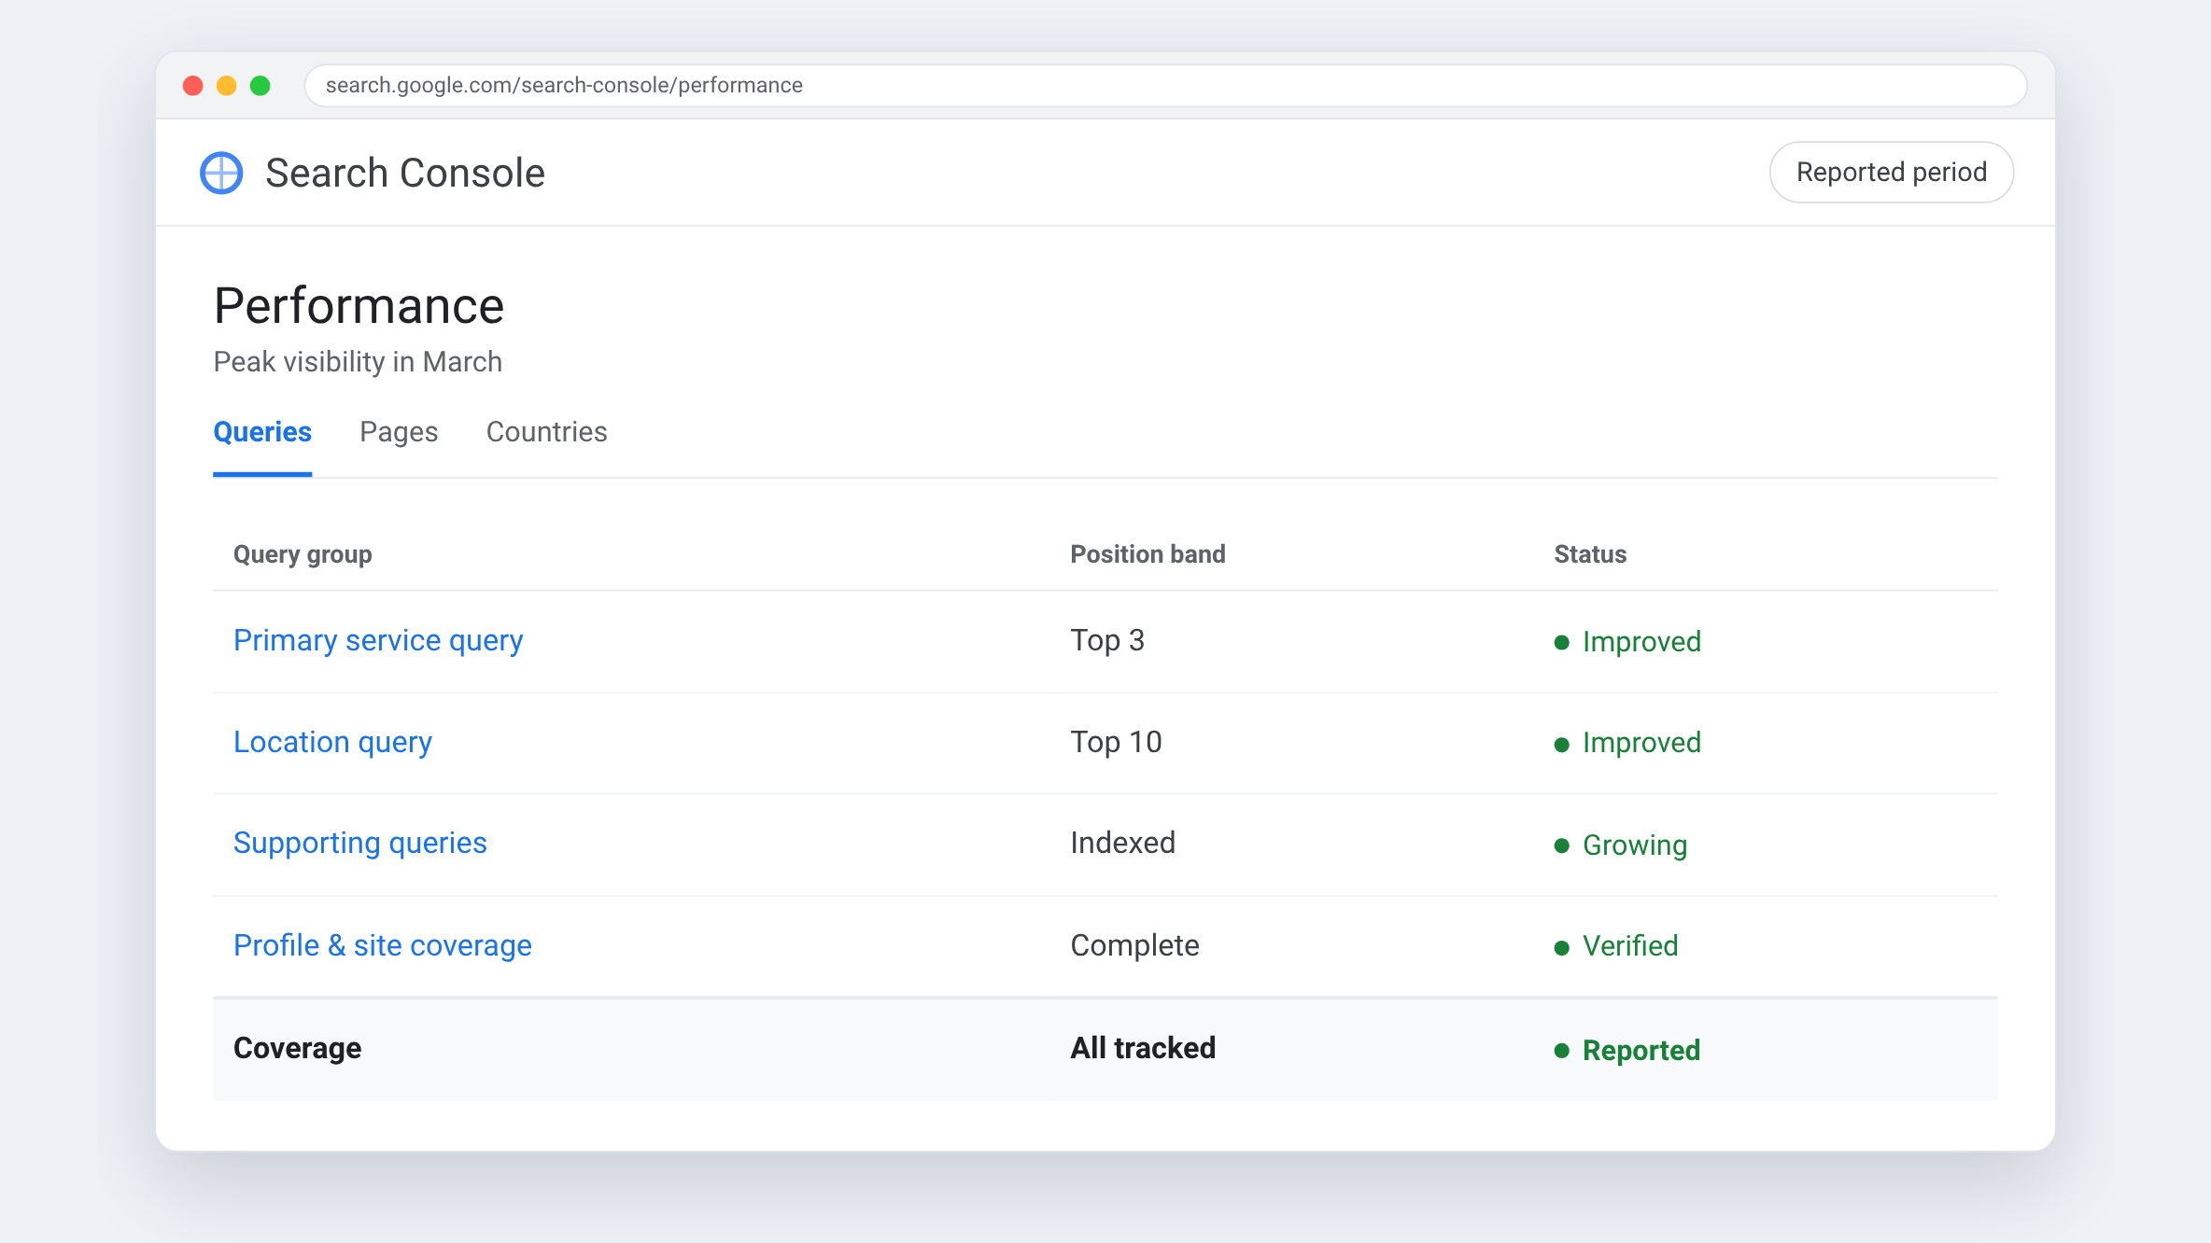2211x1243 pixels.
Task: Click the All tracked summary value
Action: tap(1143, 1049)
